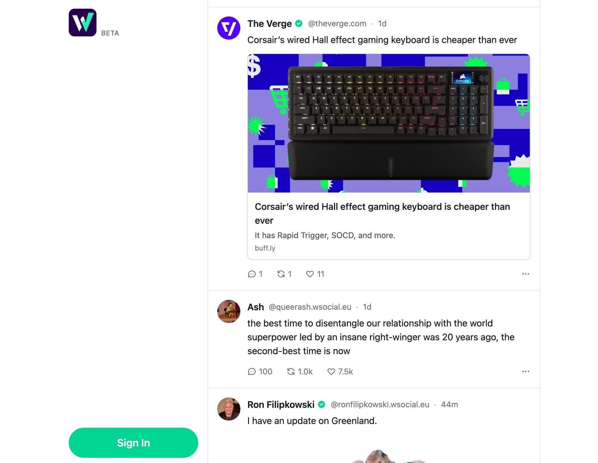The height and width of the screenshot is (463, 598).
Task: Click Ash's profile avatar
Action: click(x=229, y=311)
